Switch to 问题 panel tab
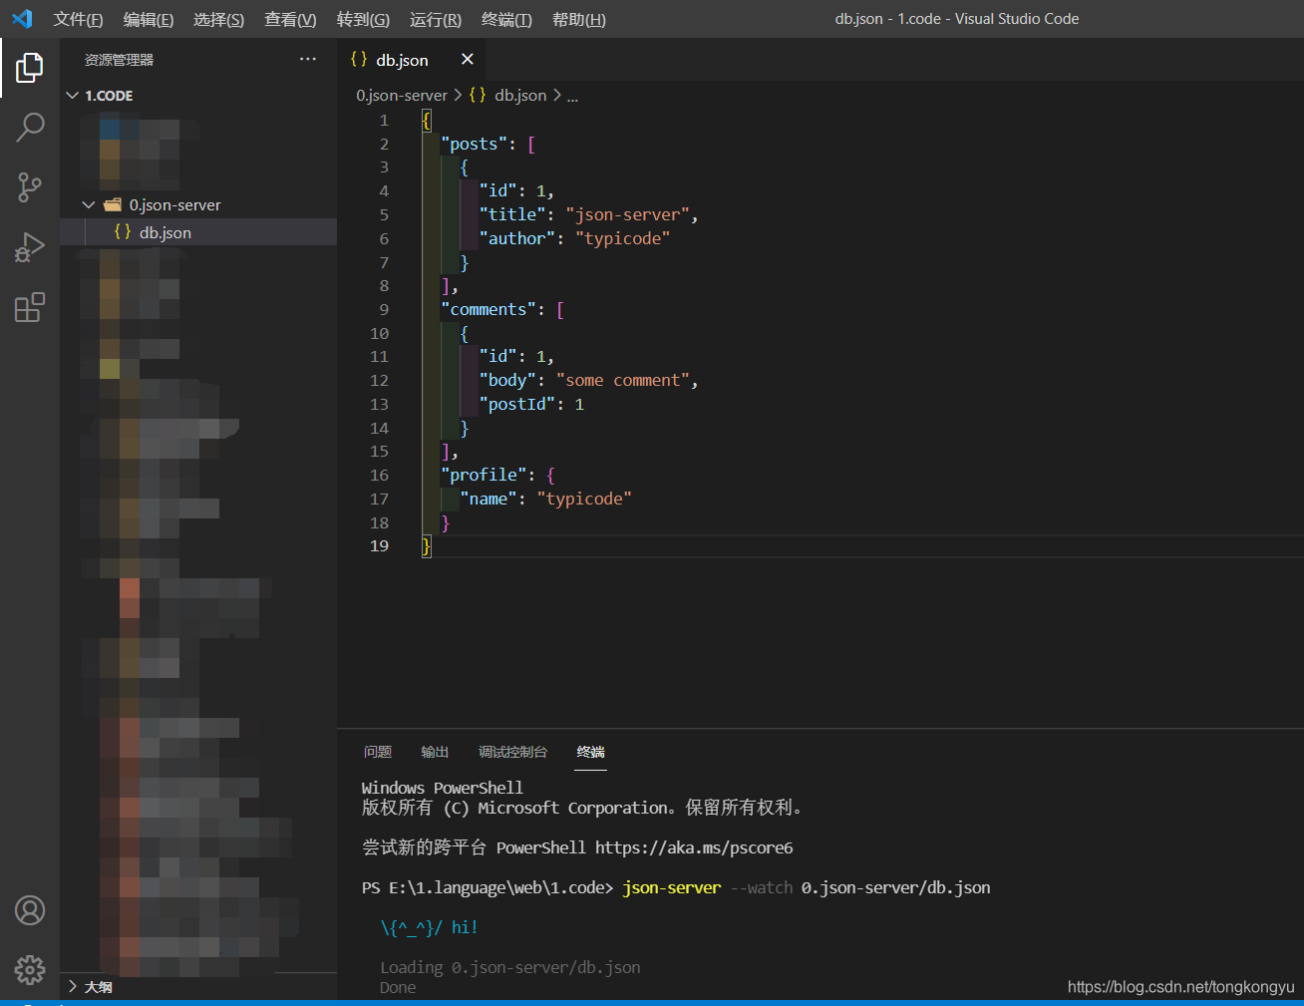This screenshot has width=1304, height=1006. (378, 752)
